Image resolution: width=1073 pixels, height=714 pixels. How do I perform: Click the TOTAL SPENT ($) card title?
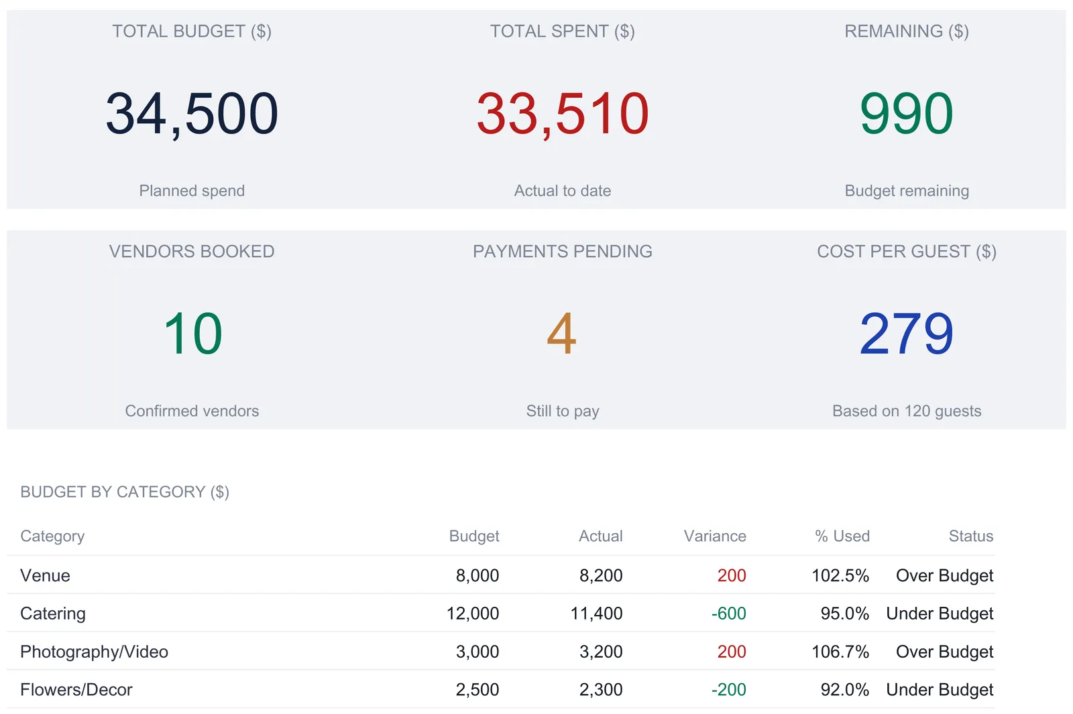563,31
